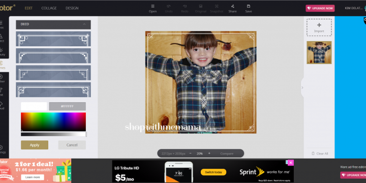Switch to the DESIGN tab
Viewport: 366px width, 183px height.
tap(72, 8)
